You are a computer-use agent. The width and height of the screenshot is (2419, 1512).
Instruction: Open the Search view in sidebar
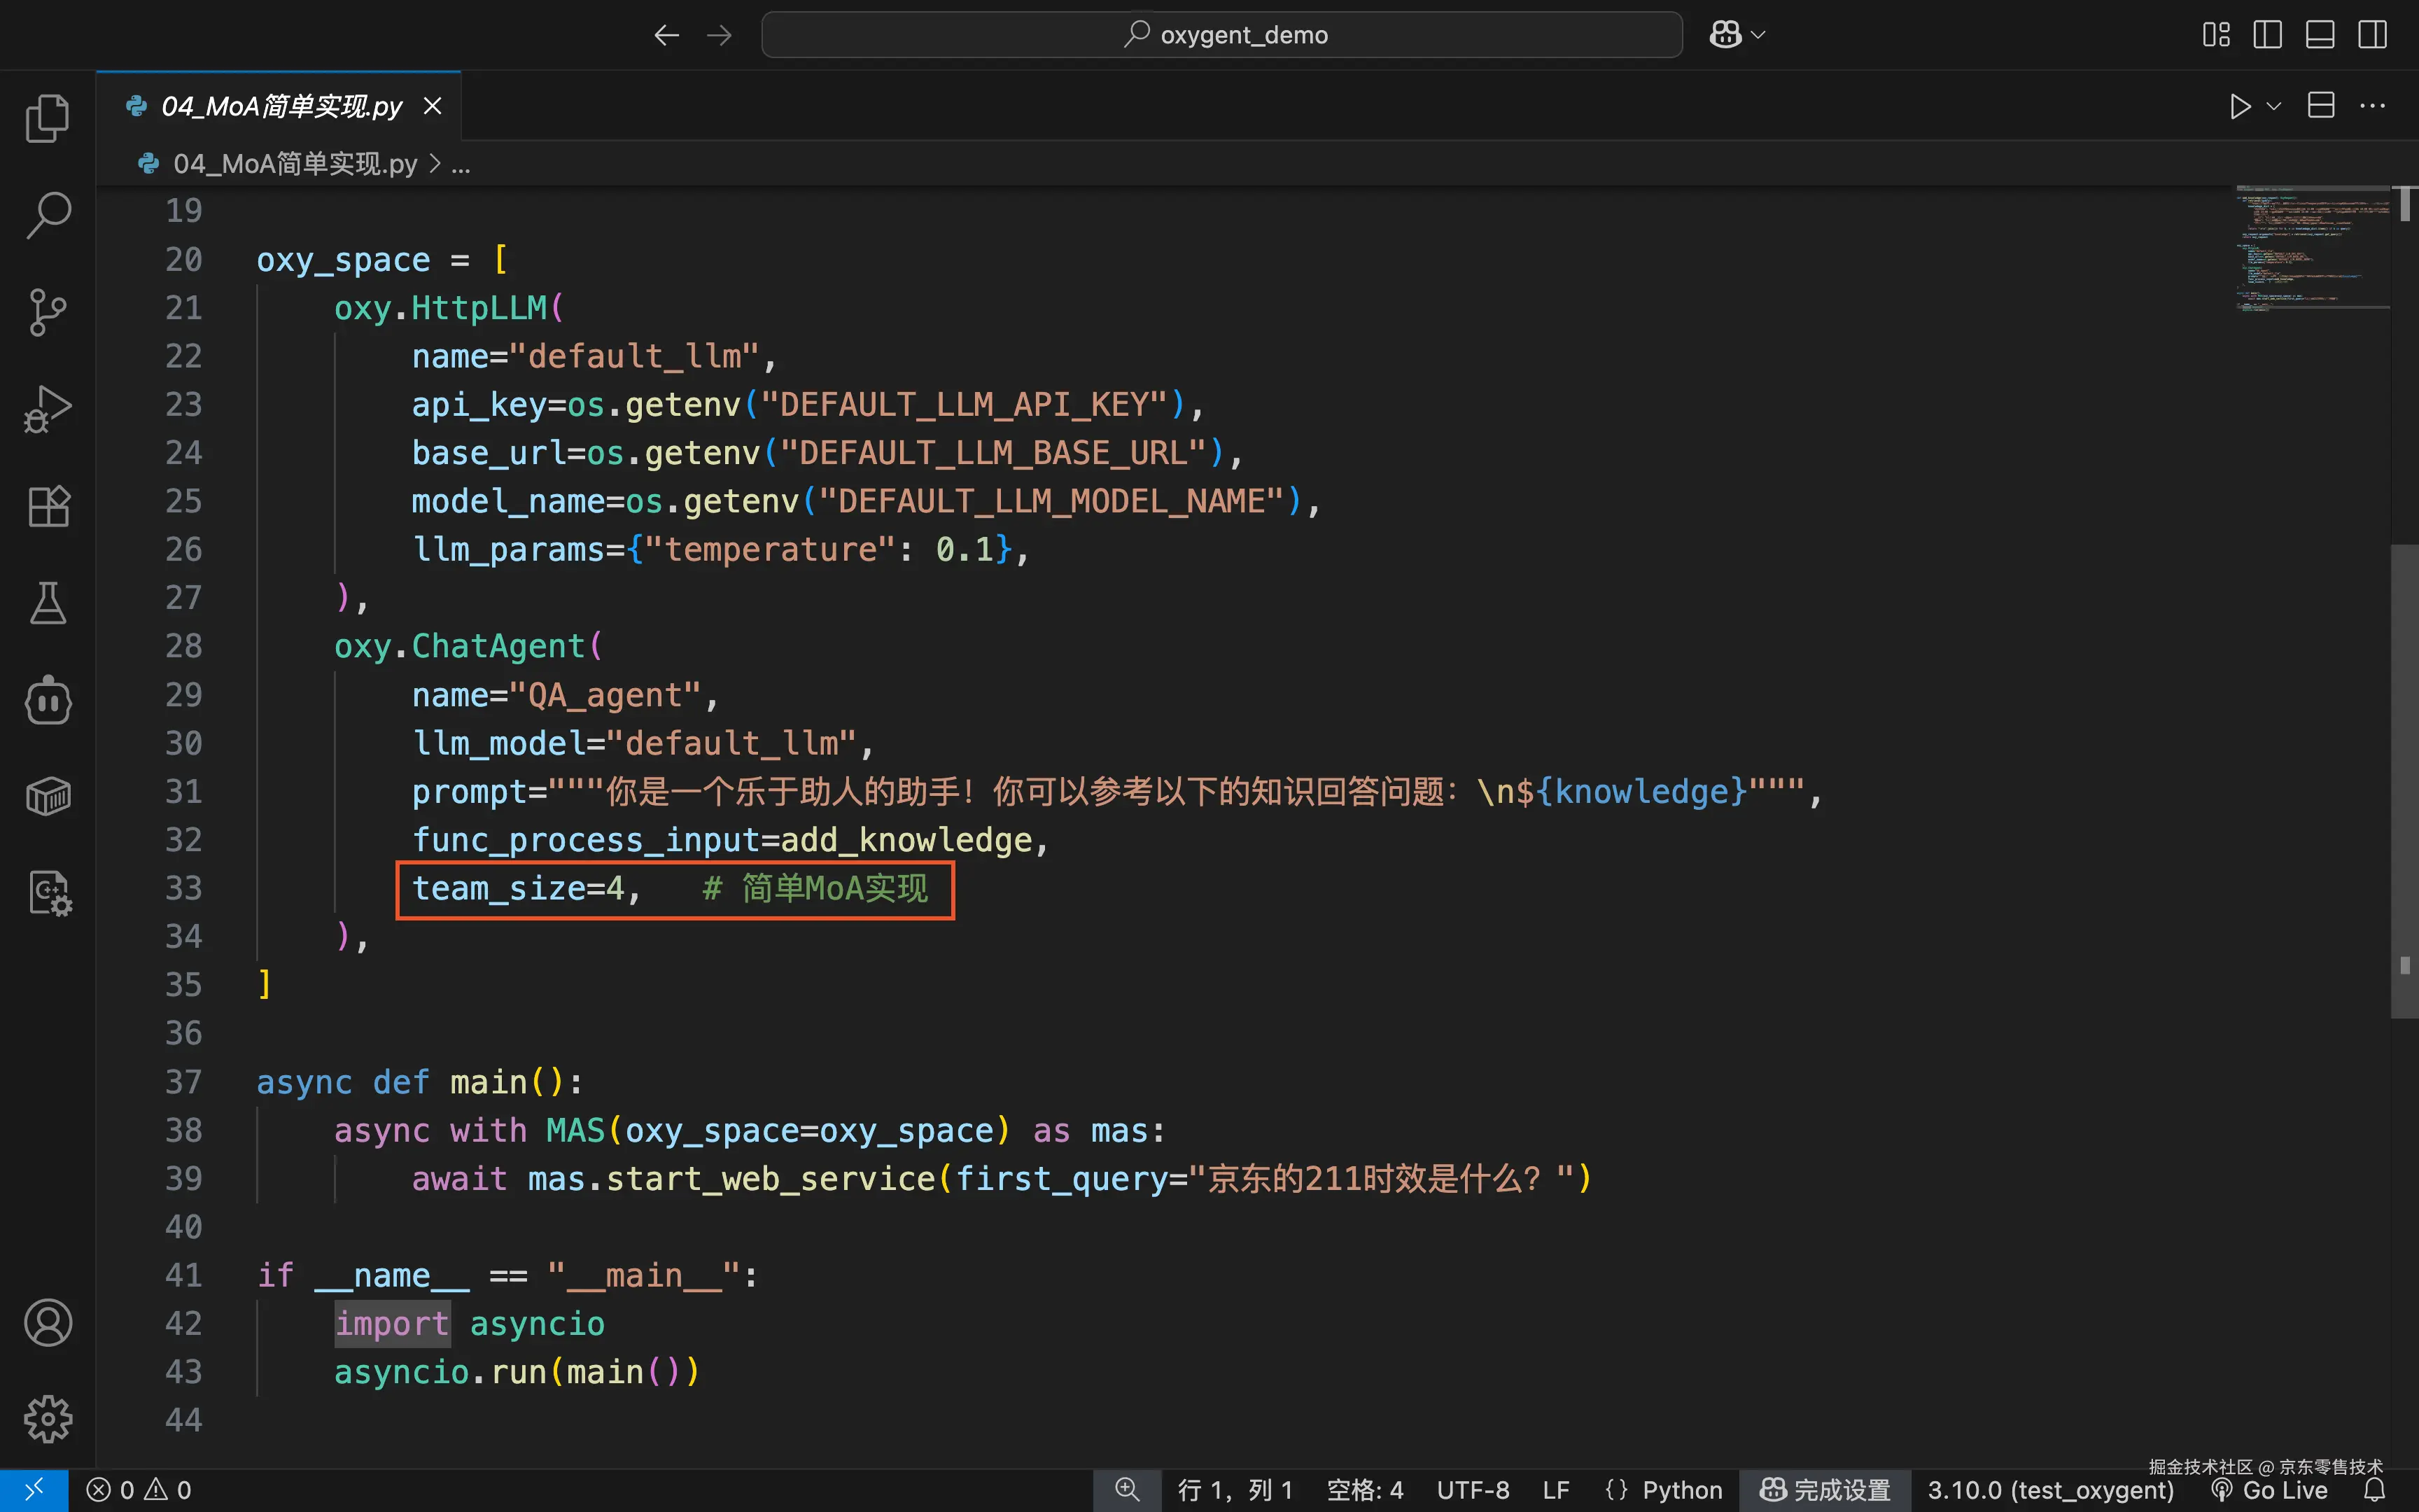(x=47, y=215)
